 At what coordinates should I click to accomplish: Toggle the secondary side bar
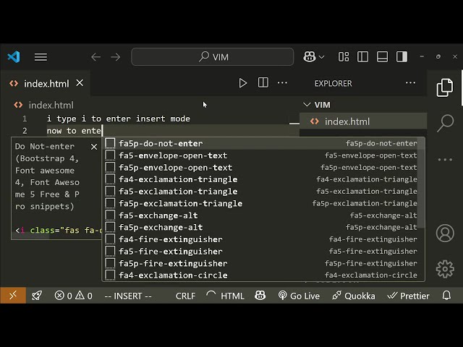402,56
